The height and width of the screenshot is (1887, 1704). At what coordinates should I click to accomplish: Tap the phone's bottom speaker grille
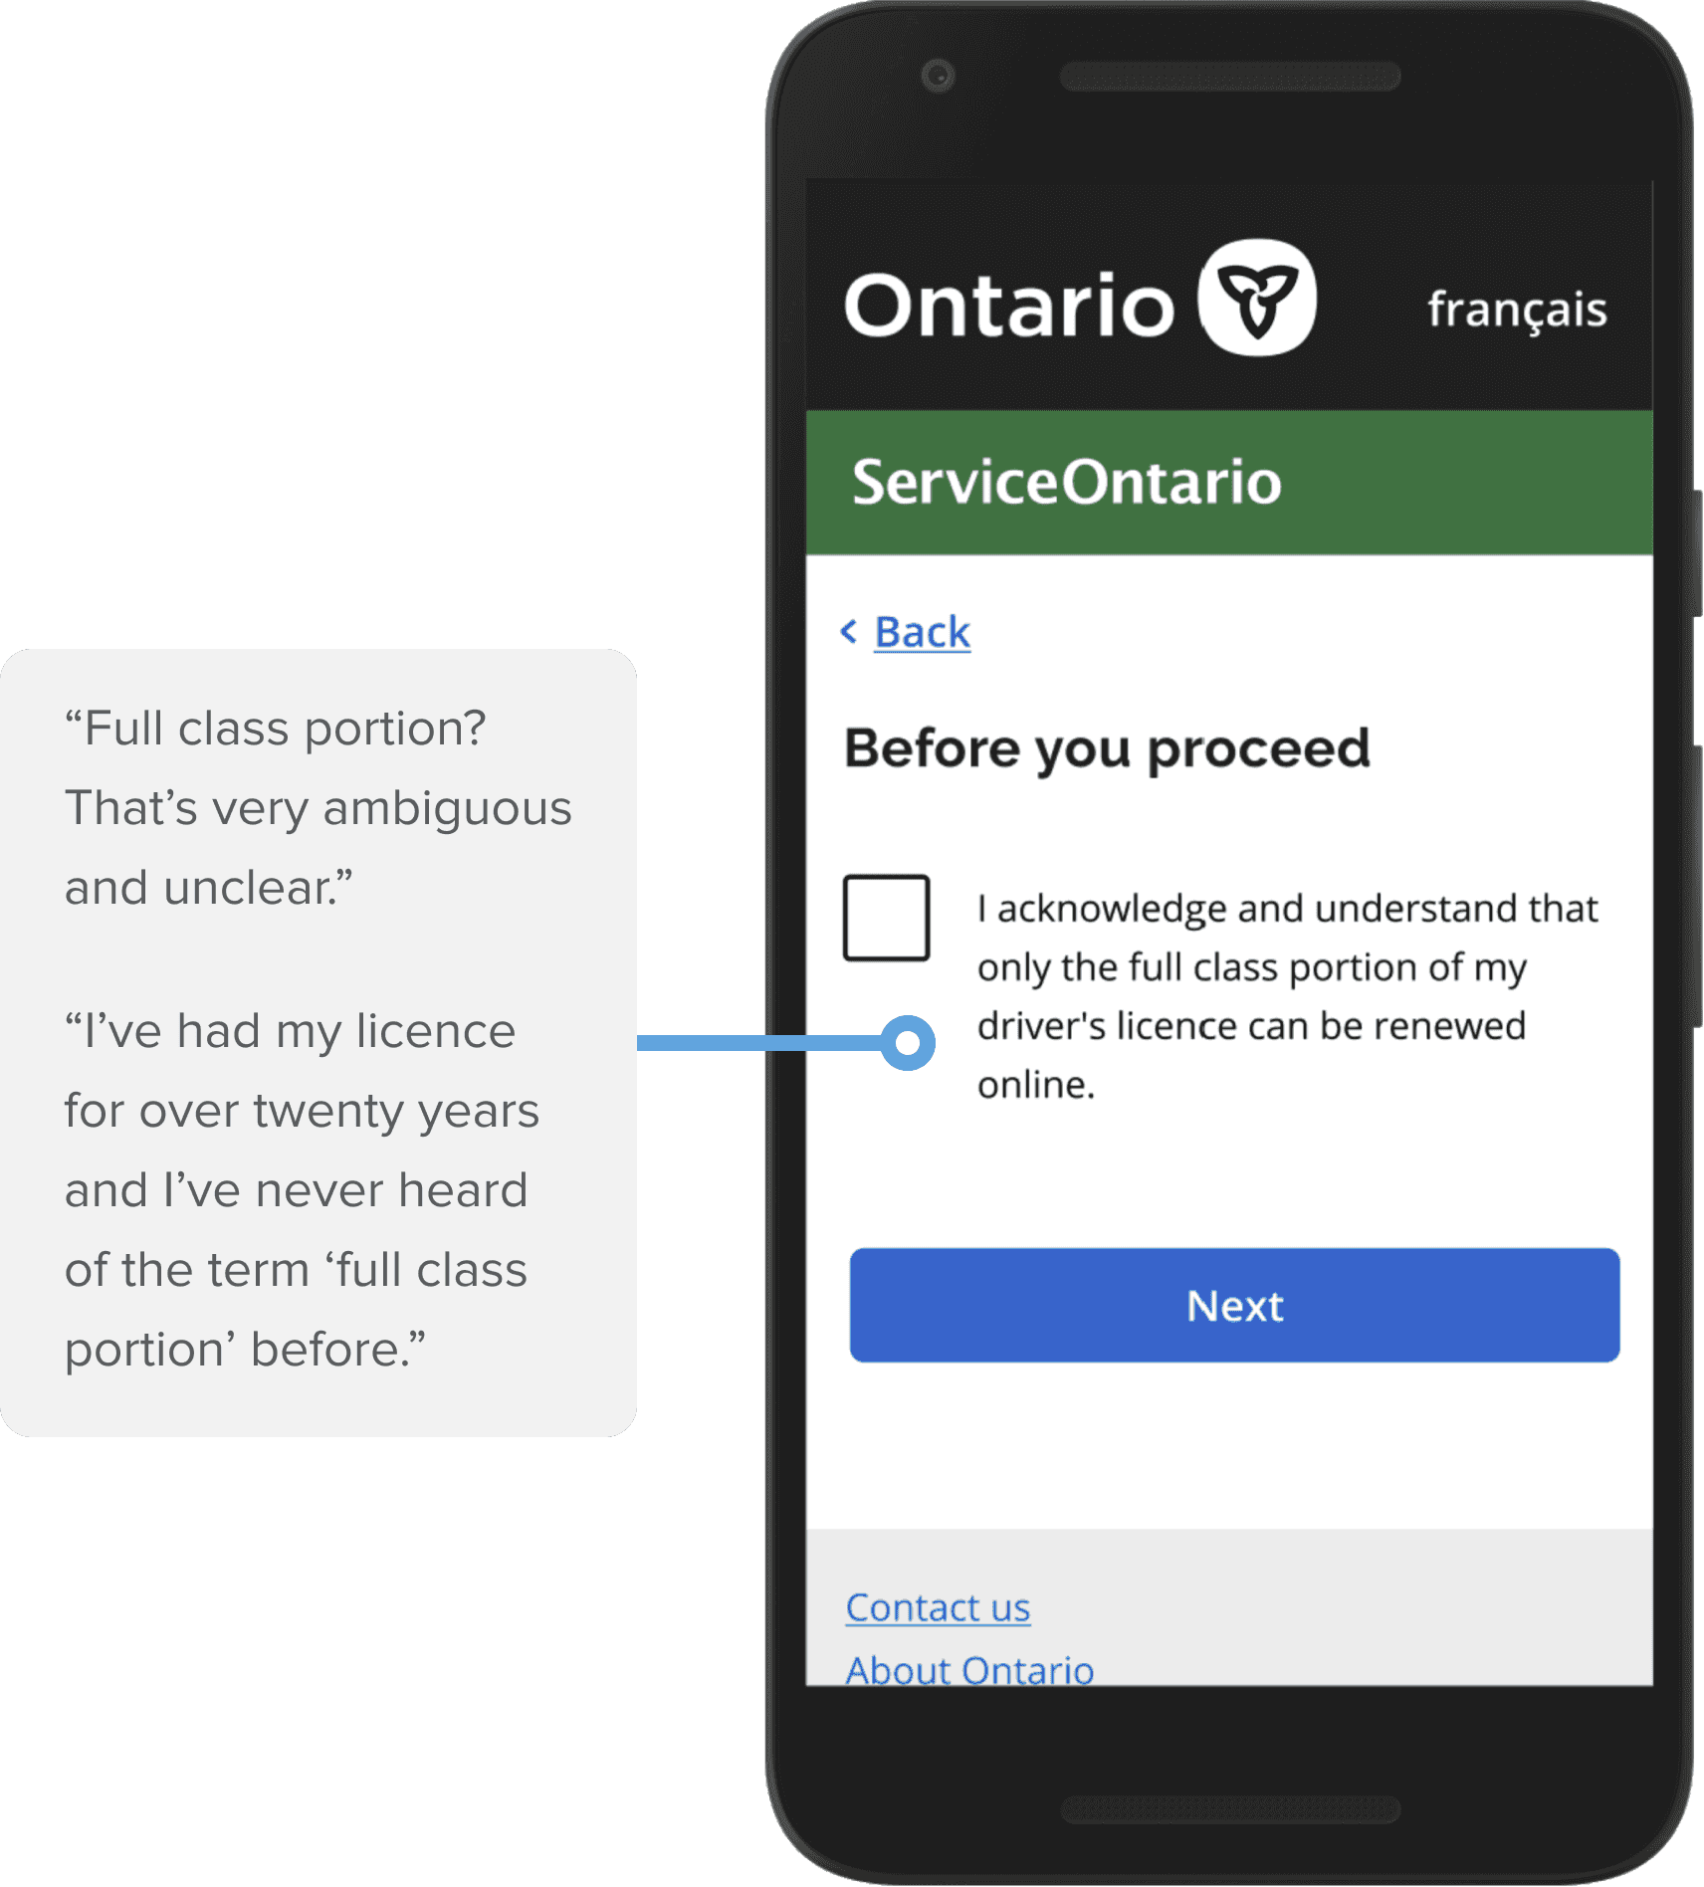tap(1230, 1809)
